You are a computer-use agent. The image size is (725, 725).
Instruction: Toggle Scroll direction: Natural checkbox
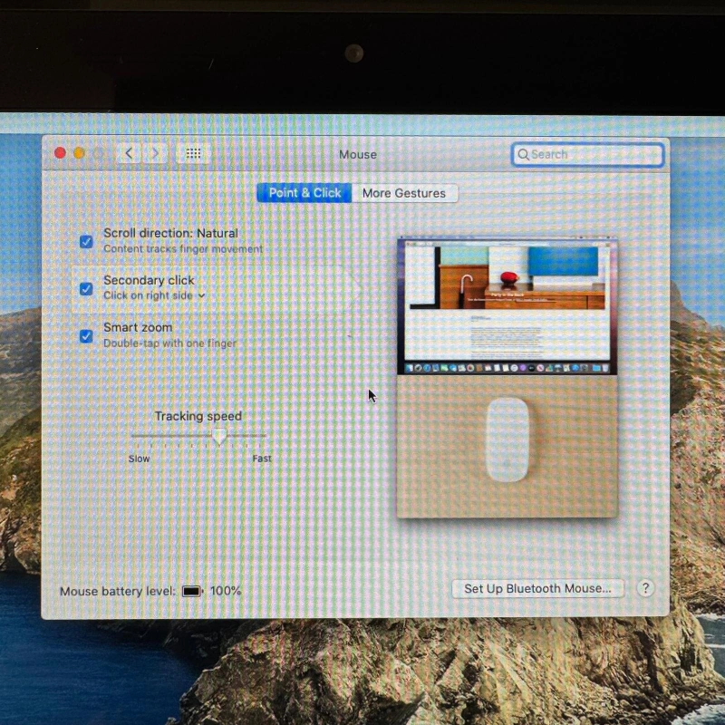click(86, 241)
